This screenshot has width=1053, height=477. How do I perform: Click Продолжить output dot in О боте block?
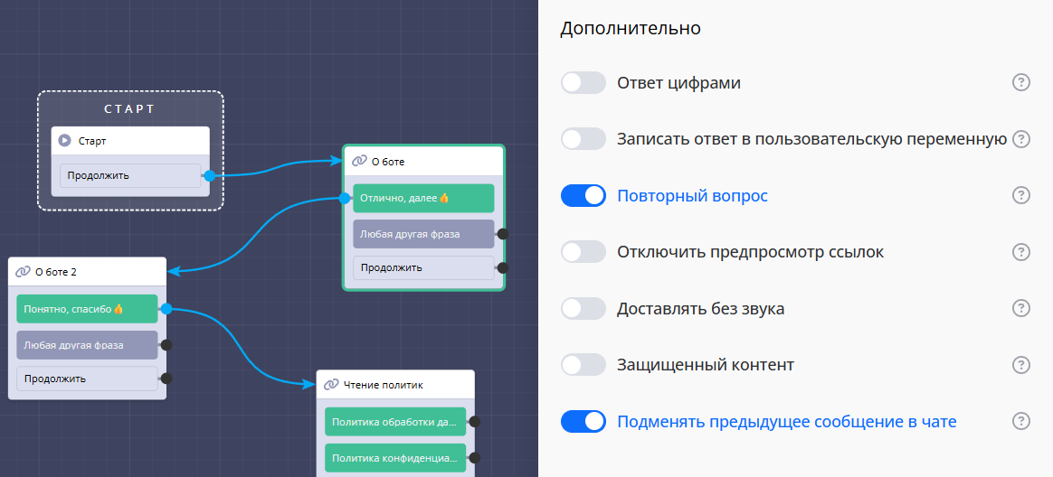[x=503, y=267]
